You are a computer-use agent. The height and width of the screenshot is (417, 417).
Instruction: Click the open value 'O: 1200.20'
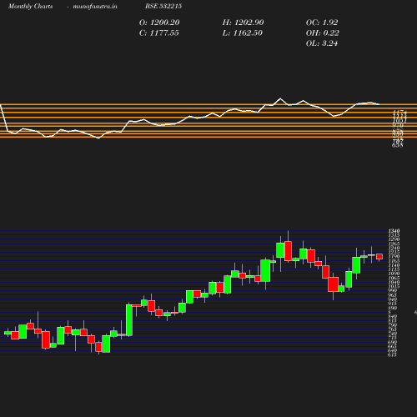pos(159,23)
